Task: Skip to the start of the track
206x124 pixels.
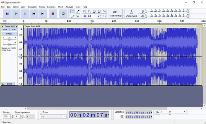Action: pos(34,14)
